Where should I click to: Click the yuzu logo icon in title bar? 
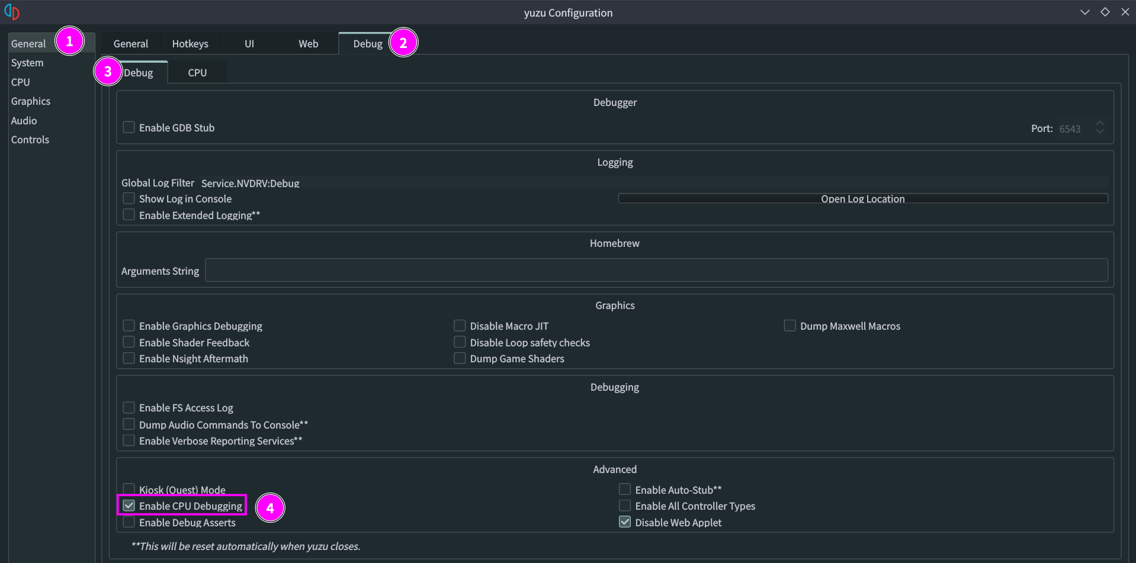[12, 12]
